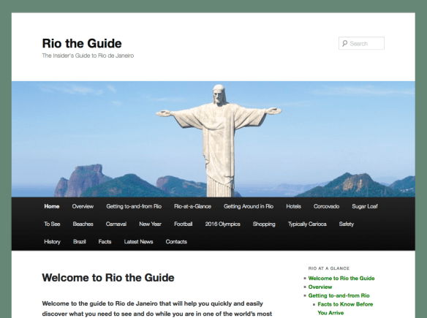
Task: Select Home in the navigation menu
Action: pyautogui.click(x=52, y=206)
